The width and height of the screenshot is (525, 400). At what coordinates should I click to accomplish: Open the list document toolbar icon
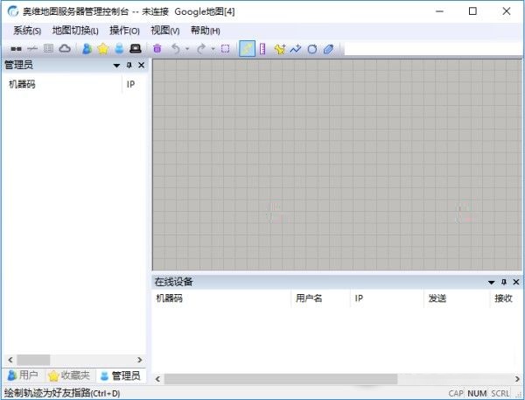48,48
